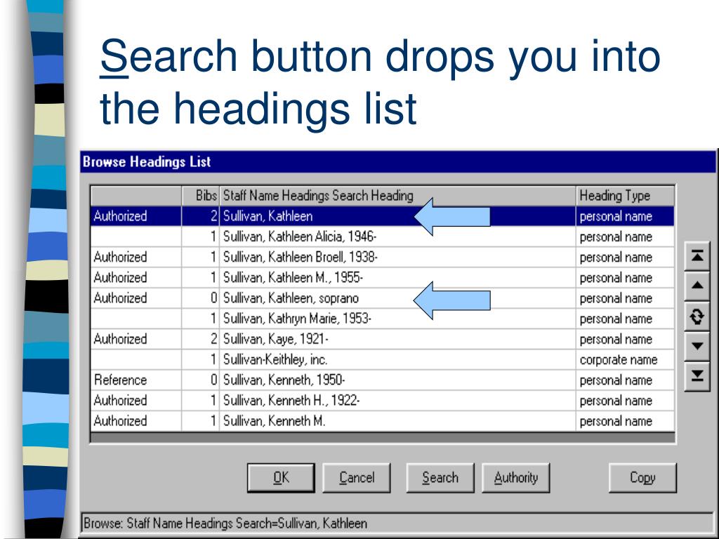Screen dimensions: 719x539
Task: Click the page up arrow button
Action: 697,285
